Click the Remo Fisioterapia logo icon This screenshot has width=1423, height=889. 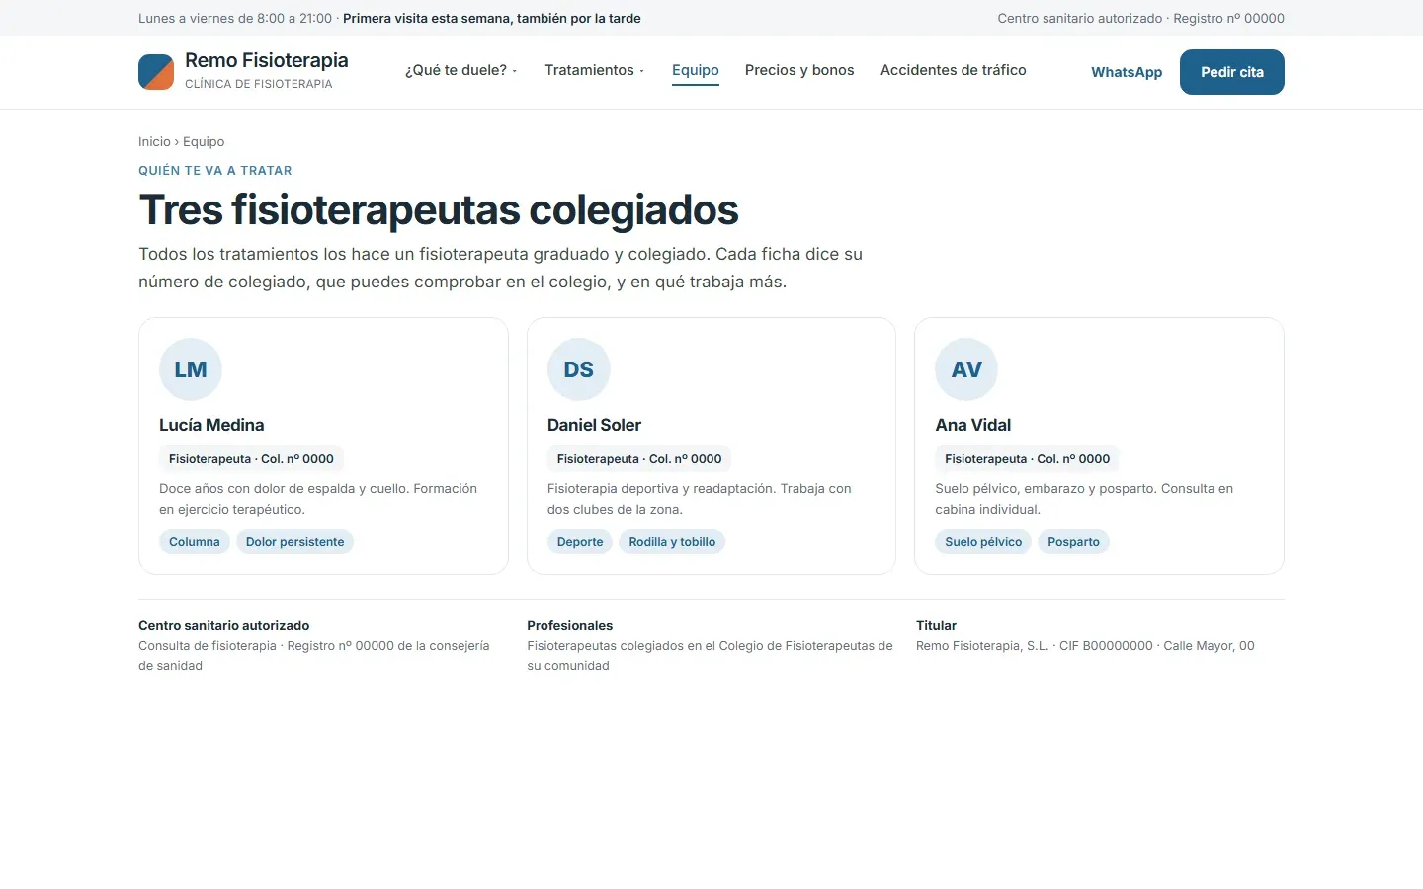156,72
